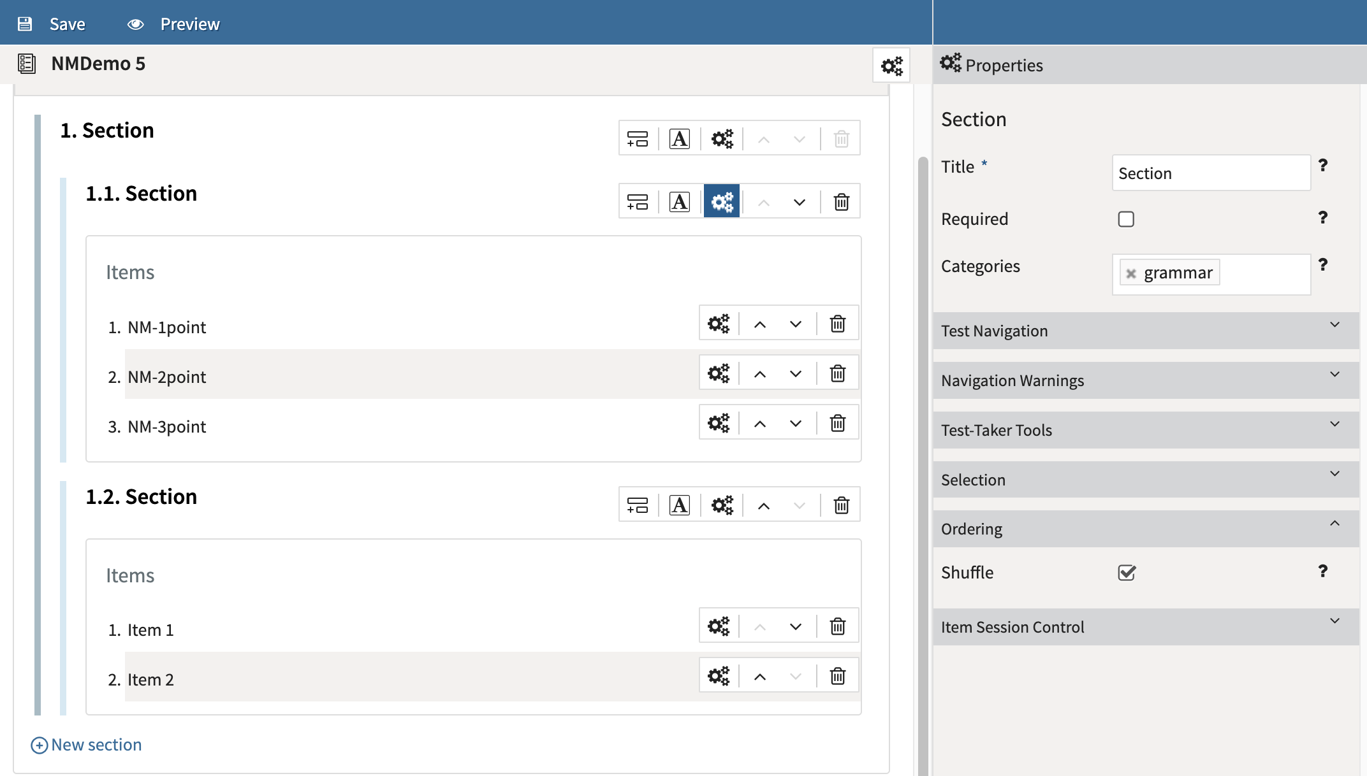Select the 1.2. Section heading
The width and height of the screenshot is (1367, 776).
pos(142,497)
